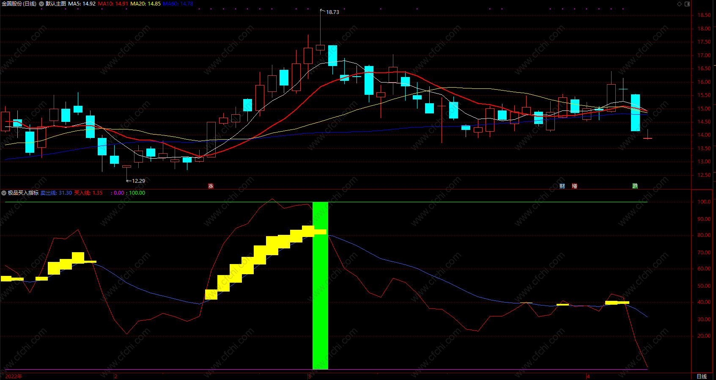Open the 默认主图 chart dropdown arrow
Screen dimensions: 716x380
point(41,4)
